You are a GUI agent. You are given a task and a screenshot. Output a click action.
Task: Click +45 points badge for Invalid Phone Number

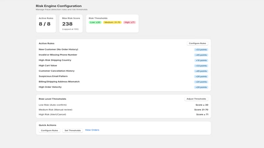click(x=201, y=55)
